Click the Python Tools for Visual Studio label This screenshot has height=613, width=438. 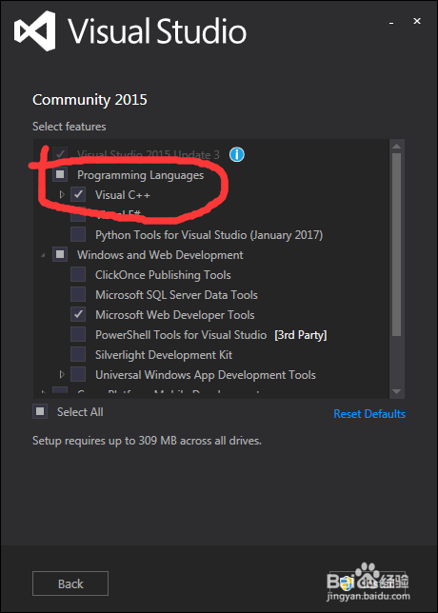209,235
